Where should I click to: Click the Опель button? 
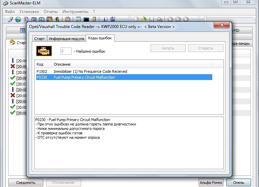click(239, 183)
